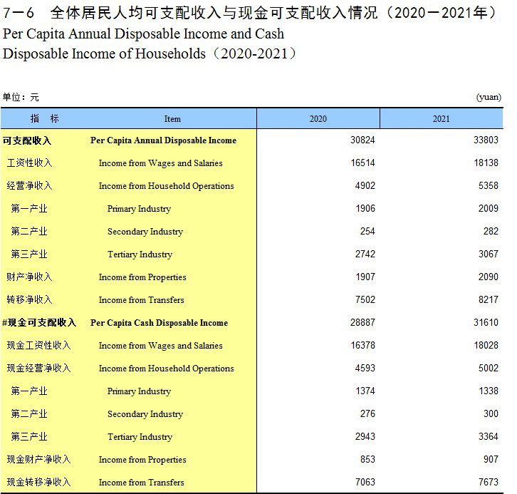
Task: Click the cell showing 1338
Action: [x=489, y=391]
